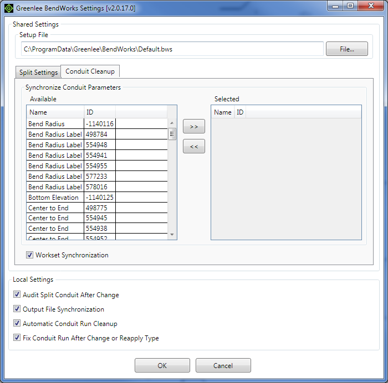Select Center to End 498775 row
Screen dimensions: 388x383
pyautogui.click(x=97, y=208)
